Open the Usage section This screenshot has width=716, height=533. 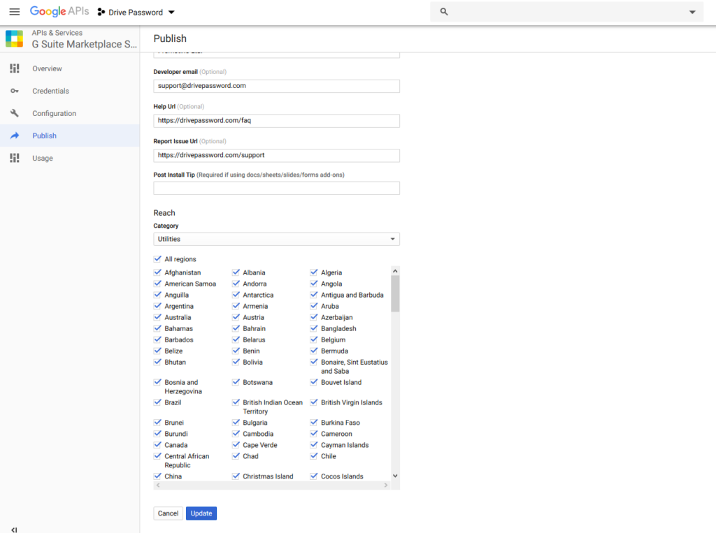point(43,158)
